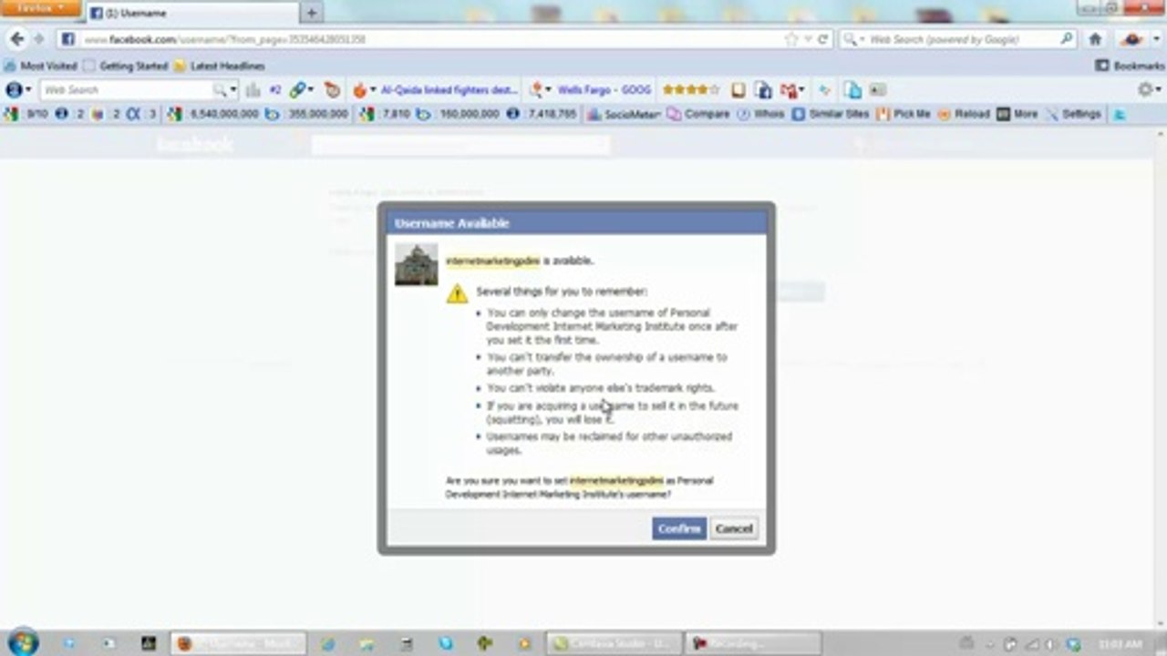Go back with the browser back arrow
This screenshot has width=1167, height=656.
[16, 39]
